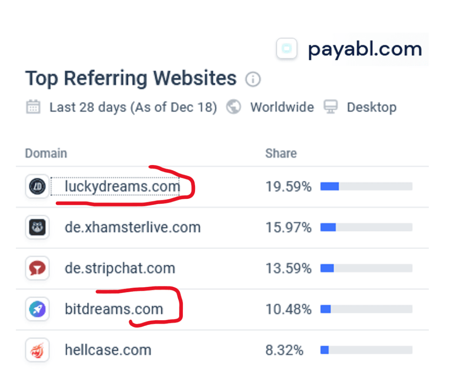450x392 pixels.
Task: Open the hellcase.com domain link
Action: 108,350
